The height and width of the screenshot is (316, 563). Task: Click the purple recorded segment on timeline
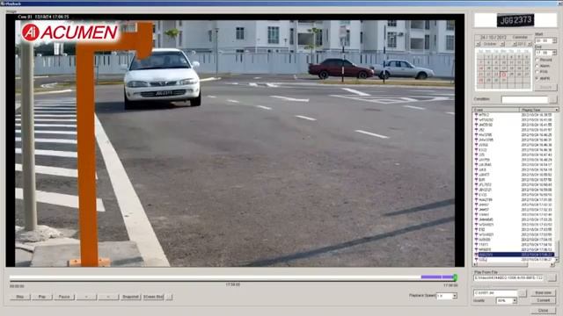(x=437, y=277)
